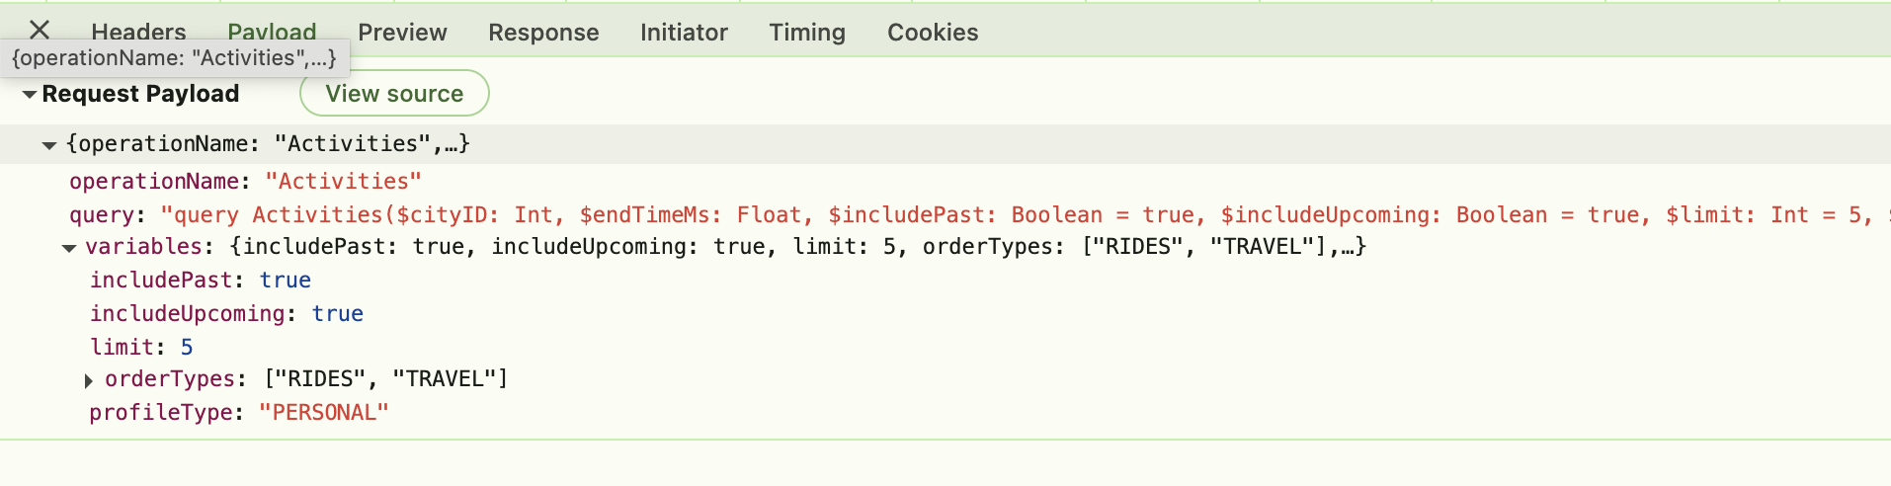The height and width of the screenshot is (486, 1891).
Task: Click the profileType "PERSONAL" value
Action: point(323,413)
